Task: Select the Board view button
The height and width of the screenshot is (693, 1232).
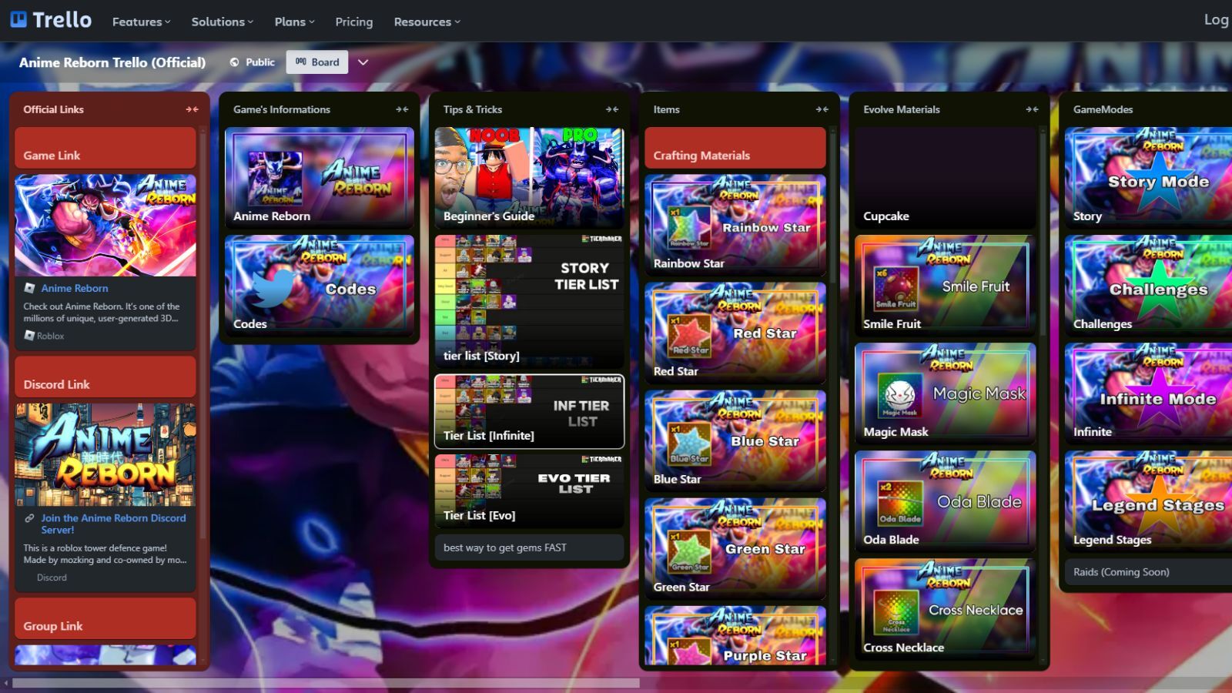Action: [x=317, y=62]
